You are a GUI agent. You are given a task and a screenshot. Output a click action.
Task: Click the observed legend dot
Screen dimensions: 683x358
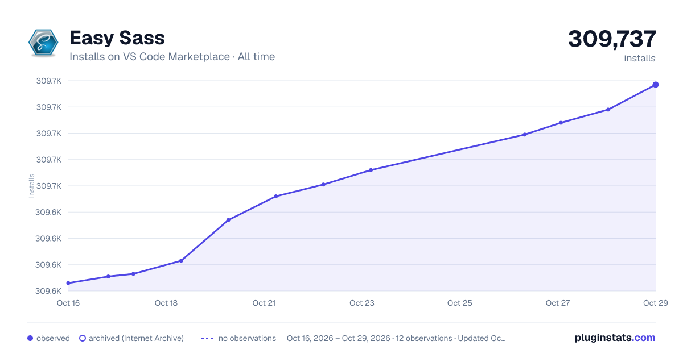[30, 338]
